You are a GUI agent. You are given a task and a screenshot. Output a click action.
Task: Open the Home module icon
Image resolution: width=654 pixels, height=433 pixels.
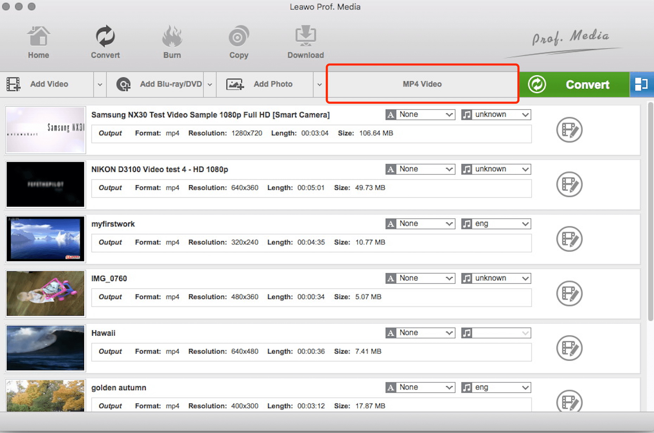pos(38,42)
